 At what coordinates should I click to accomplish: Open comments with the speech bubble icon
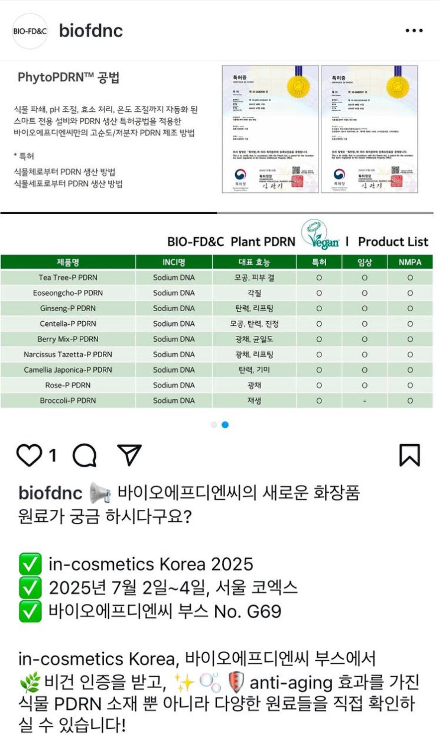[x=84, y=455]
